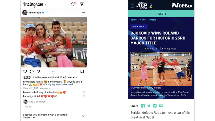Viewport: 215px width, 121px height.
Task: Go to News breadcrumb
Action: [x=143, y=20]
